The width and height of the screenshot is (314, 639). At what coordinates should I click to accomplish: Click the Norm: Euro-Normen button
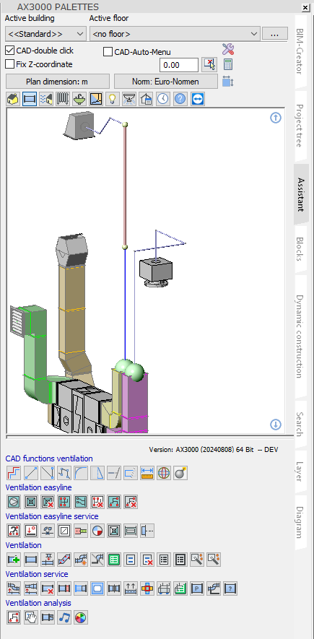click(x=166, y=82)
